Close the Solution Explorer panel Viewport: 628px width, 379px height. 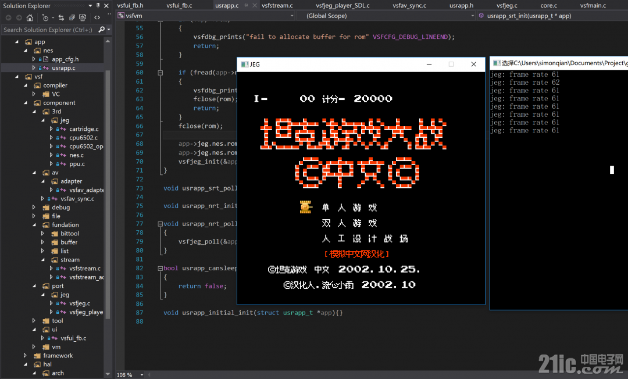[x=106, y=6]
